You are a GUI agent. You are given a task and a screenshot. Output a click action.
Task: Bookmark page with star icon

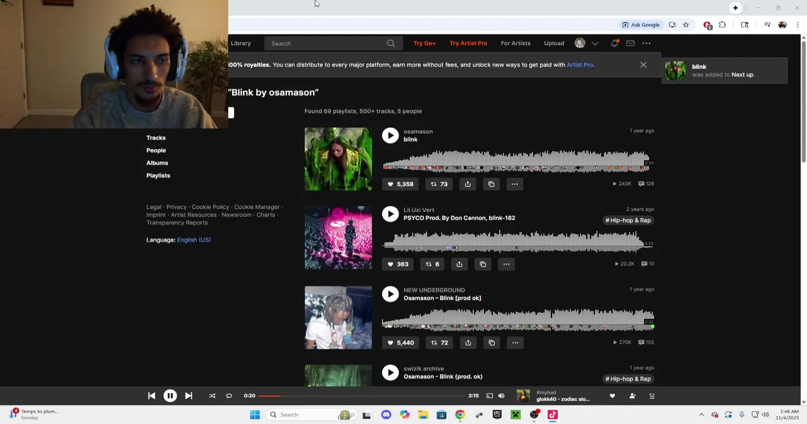click(x=686, y=25)
